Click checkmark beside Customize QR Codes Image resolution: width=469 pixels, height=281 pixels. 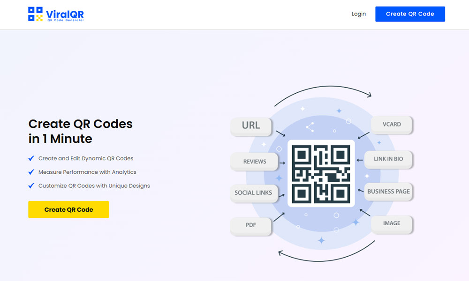(31, 185)
